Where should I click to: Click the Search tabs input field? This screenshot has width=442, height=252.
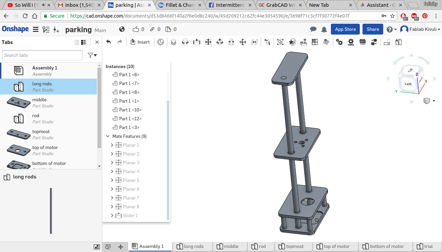pyautogui.click(x=42, y=55)
